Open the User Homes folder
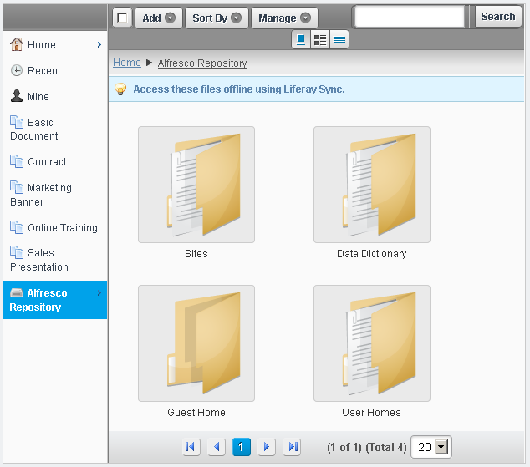530x467 pixels. pyautogui.click(x=372, y=343)
